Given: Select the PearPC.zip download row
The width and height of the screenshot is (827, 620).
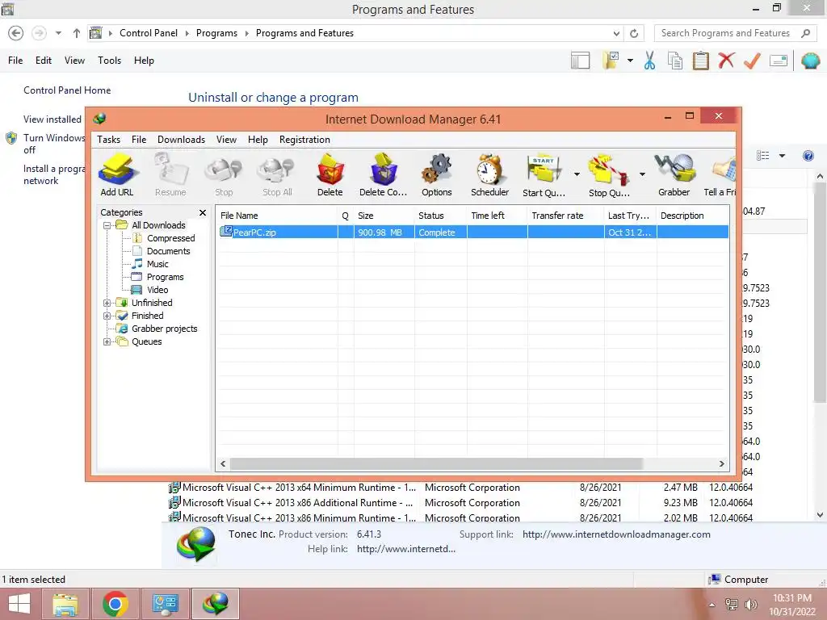Looking at the screenshot, I should (x=472, y=232).
